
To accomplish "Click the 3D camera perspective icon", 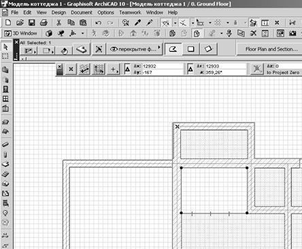I will pyautogui.click(x=61, y=33).
